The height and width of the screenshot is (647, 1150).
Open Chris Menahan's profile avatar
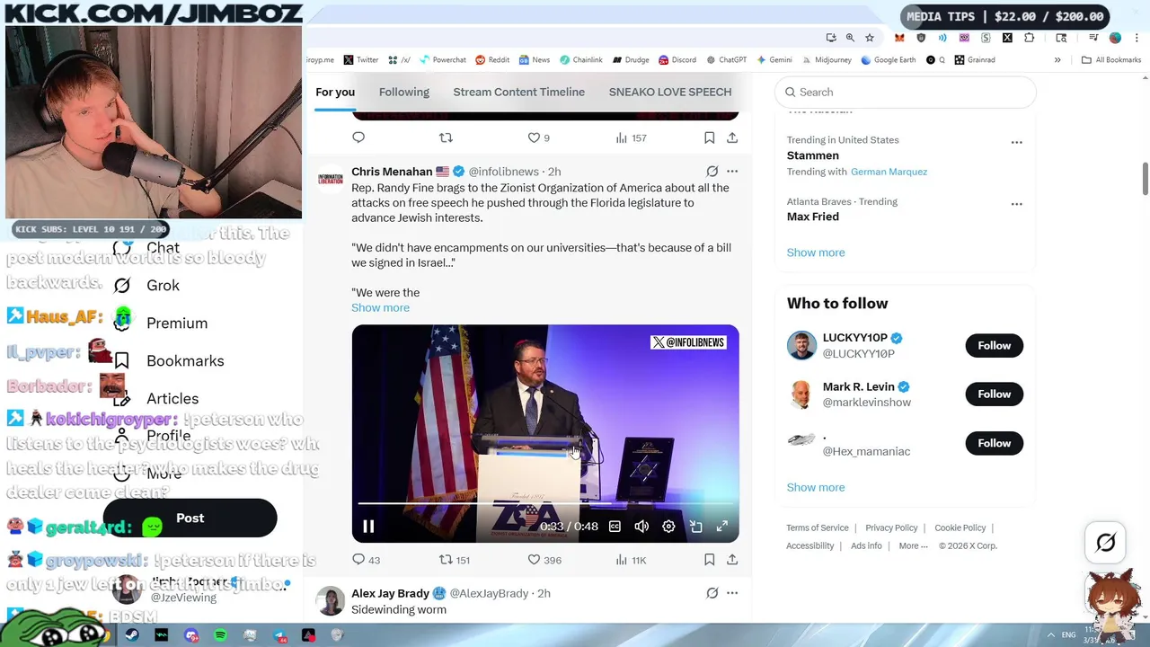(x=331, y=180)
